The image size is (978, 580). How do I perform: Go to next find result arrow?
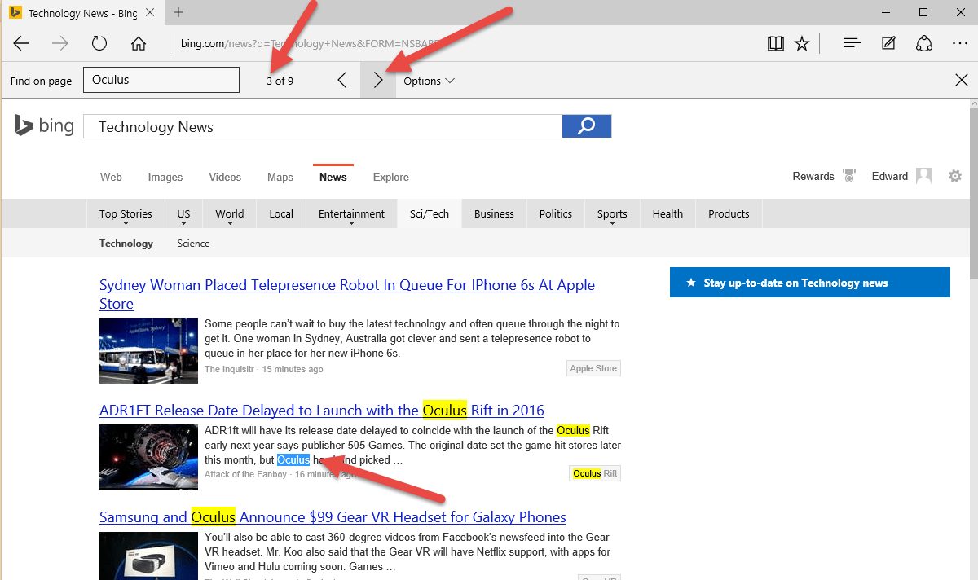378,80
